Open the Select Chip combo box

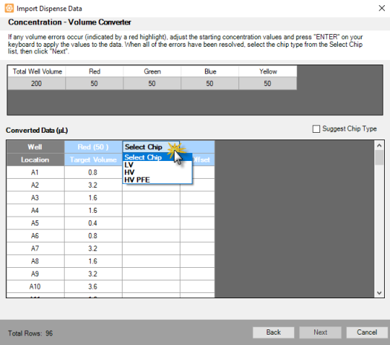152,147
